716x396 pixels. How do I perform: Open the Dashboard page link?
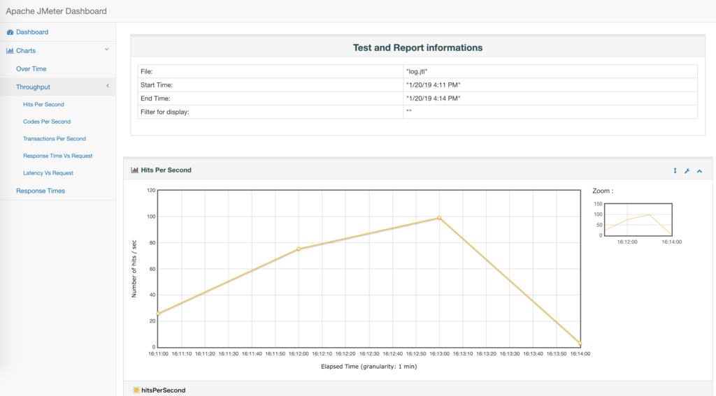click(32, 32)
